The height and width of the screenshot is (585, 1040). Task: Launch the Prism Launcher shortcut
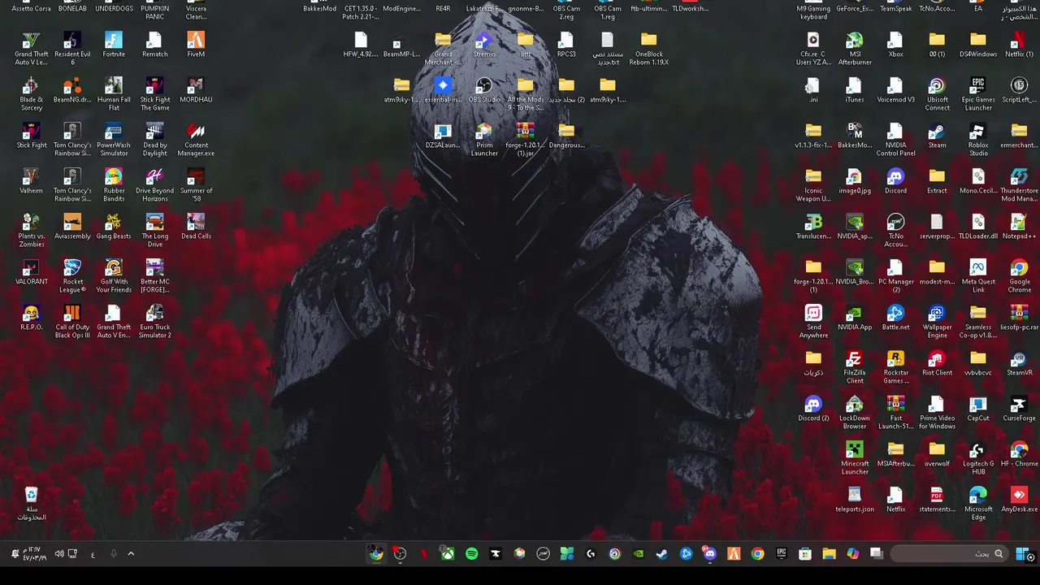(x=483, y=140)
